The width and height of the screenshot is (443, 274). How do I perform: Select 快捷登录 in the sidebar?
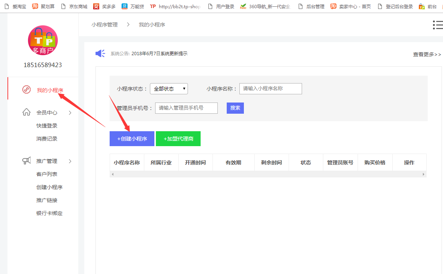[x=47, y=126]
